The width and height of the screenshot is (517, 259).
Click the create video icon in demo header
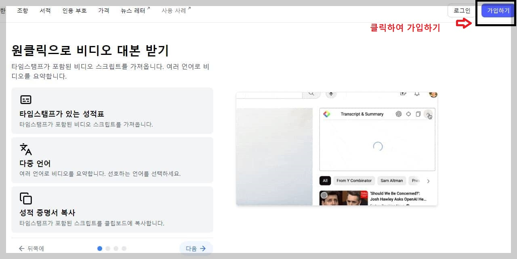(x=403, y=94)
